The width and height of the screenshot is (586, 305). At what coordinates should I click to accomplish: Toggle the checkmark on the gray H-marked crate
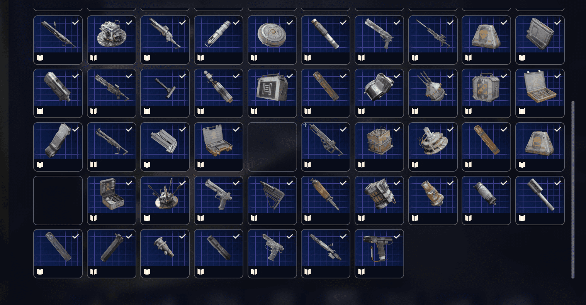pyautogui.click(x=290, y=76)
